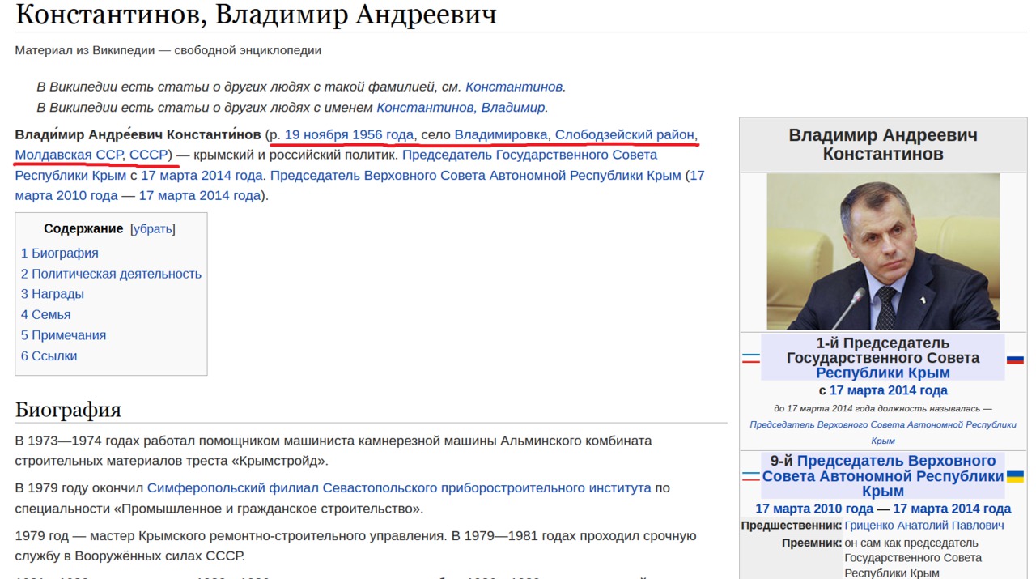The image size is (1036, 579).
Task: Click the Биография section heading
Action: [x=68, y=410]
